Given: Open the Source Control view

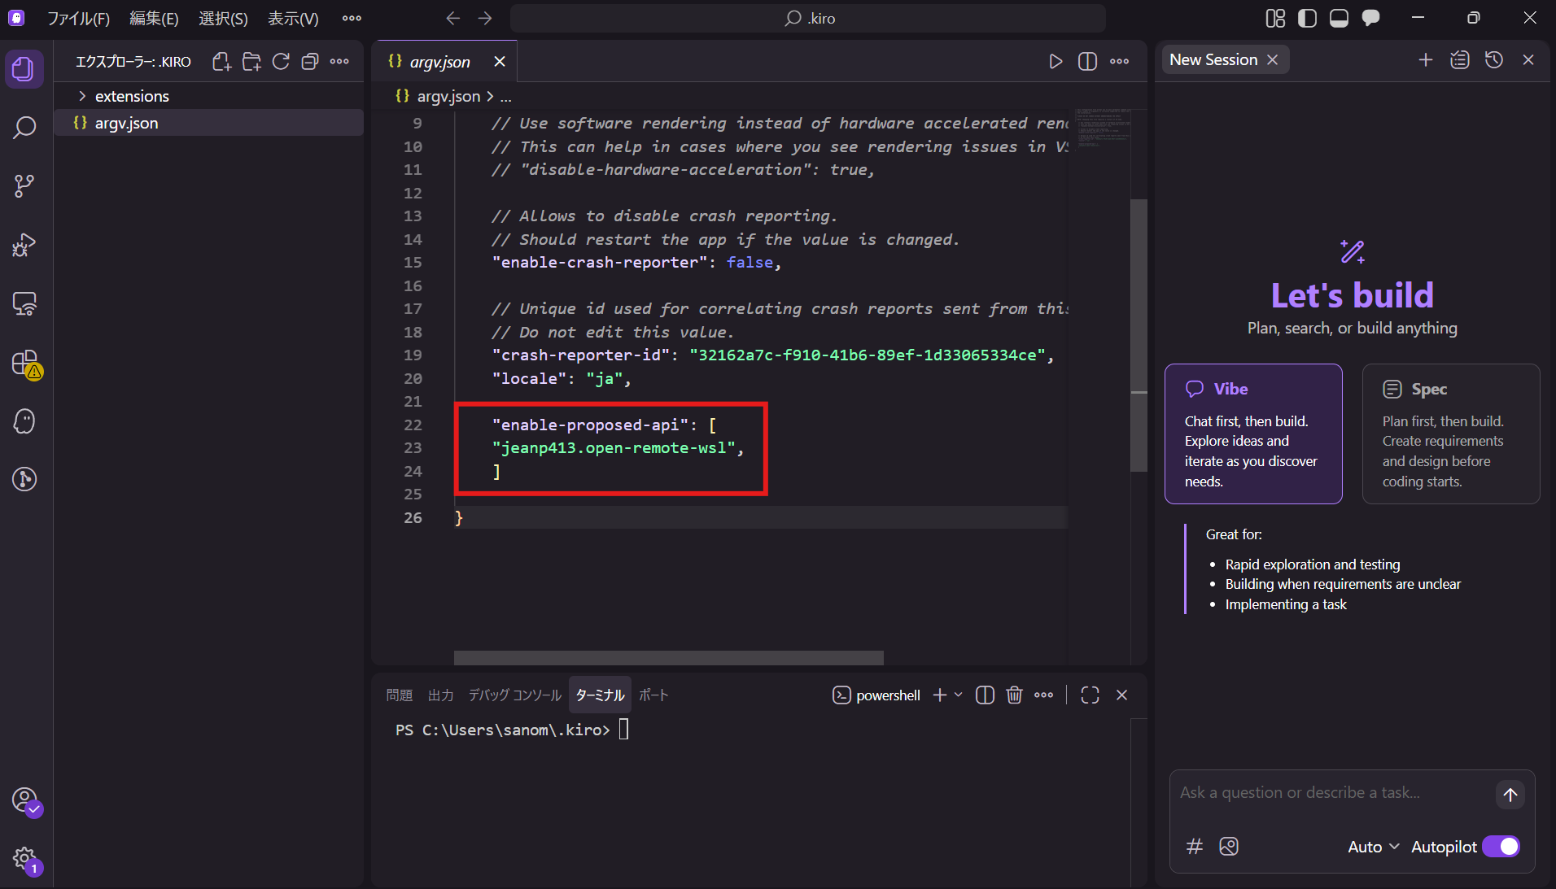Looking at the screenshot, I should tap(24, 185).
